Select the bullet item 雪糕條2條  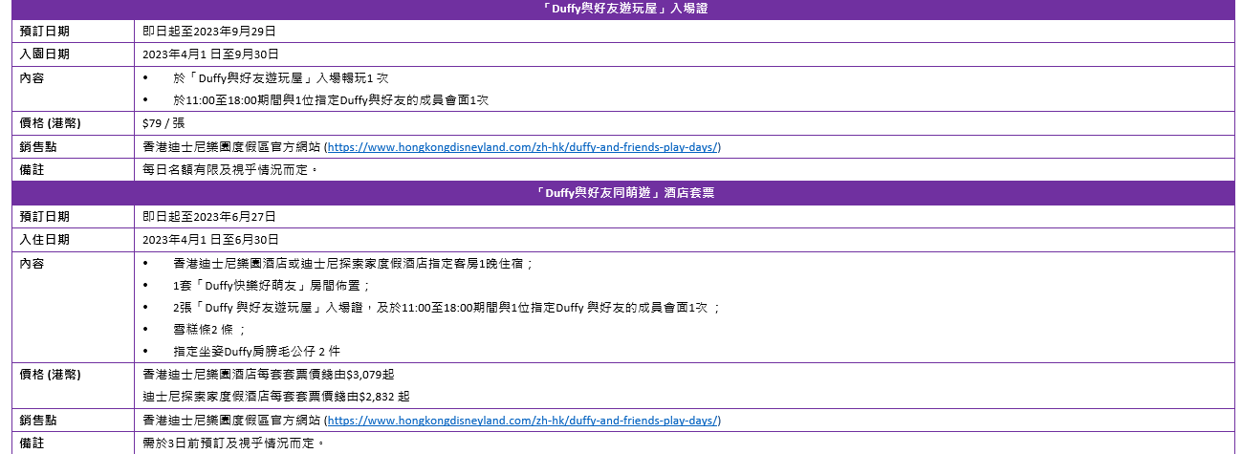208,329
